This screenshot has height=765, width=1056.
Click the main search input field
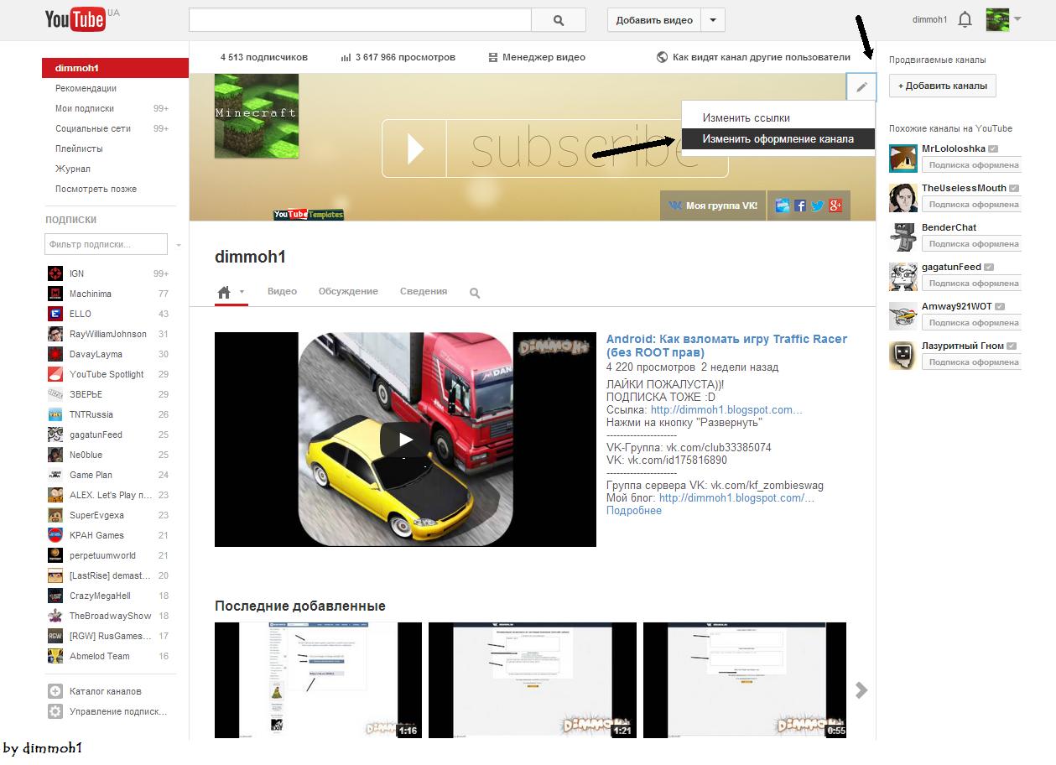361,20
